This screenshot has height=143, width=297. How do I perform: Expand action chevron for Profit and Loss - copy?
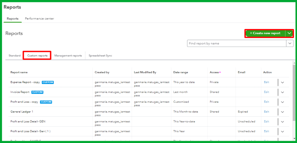[283, 102]
